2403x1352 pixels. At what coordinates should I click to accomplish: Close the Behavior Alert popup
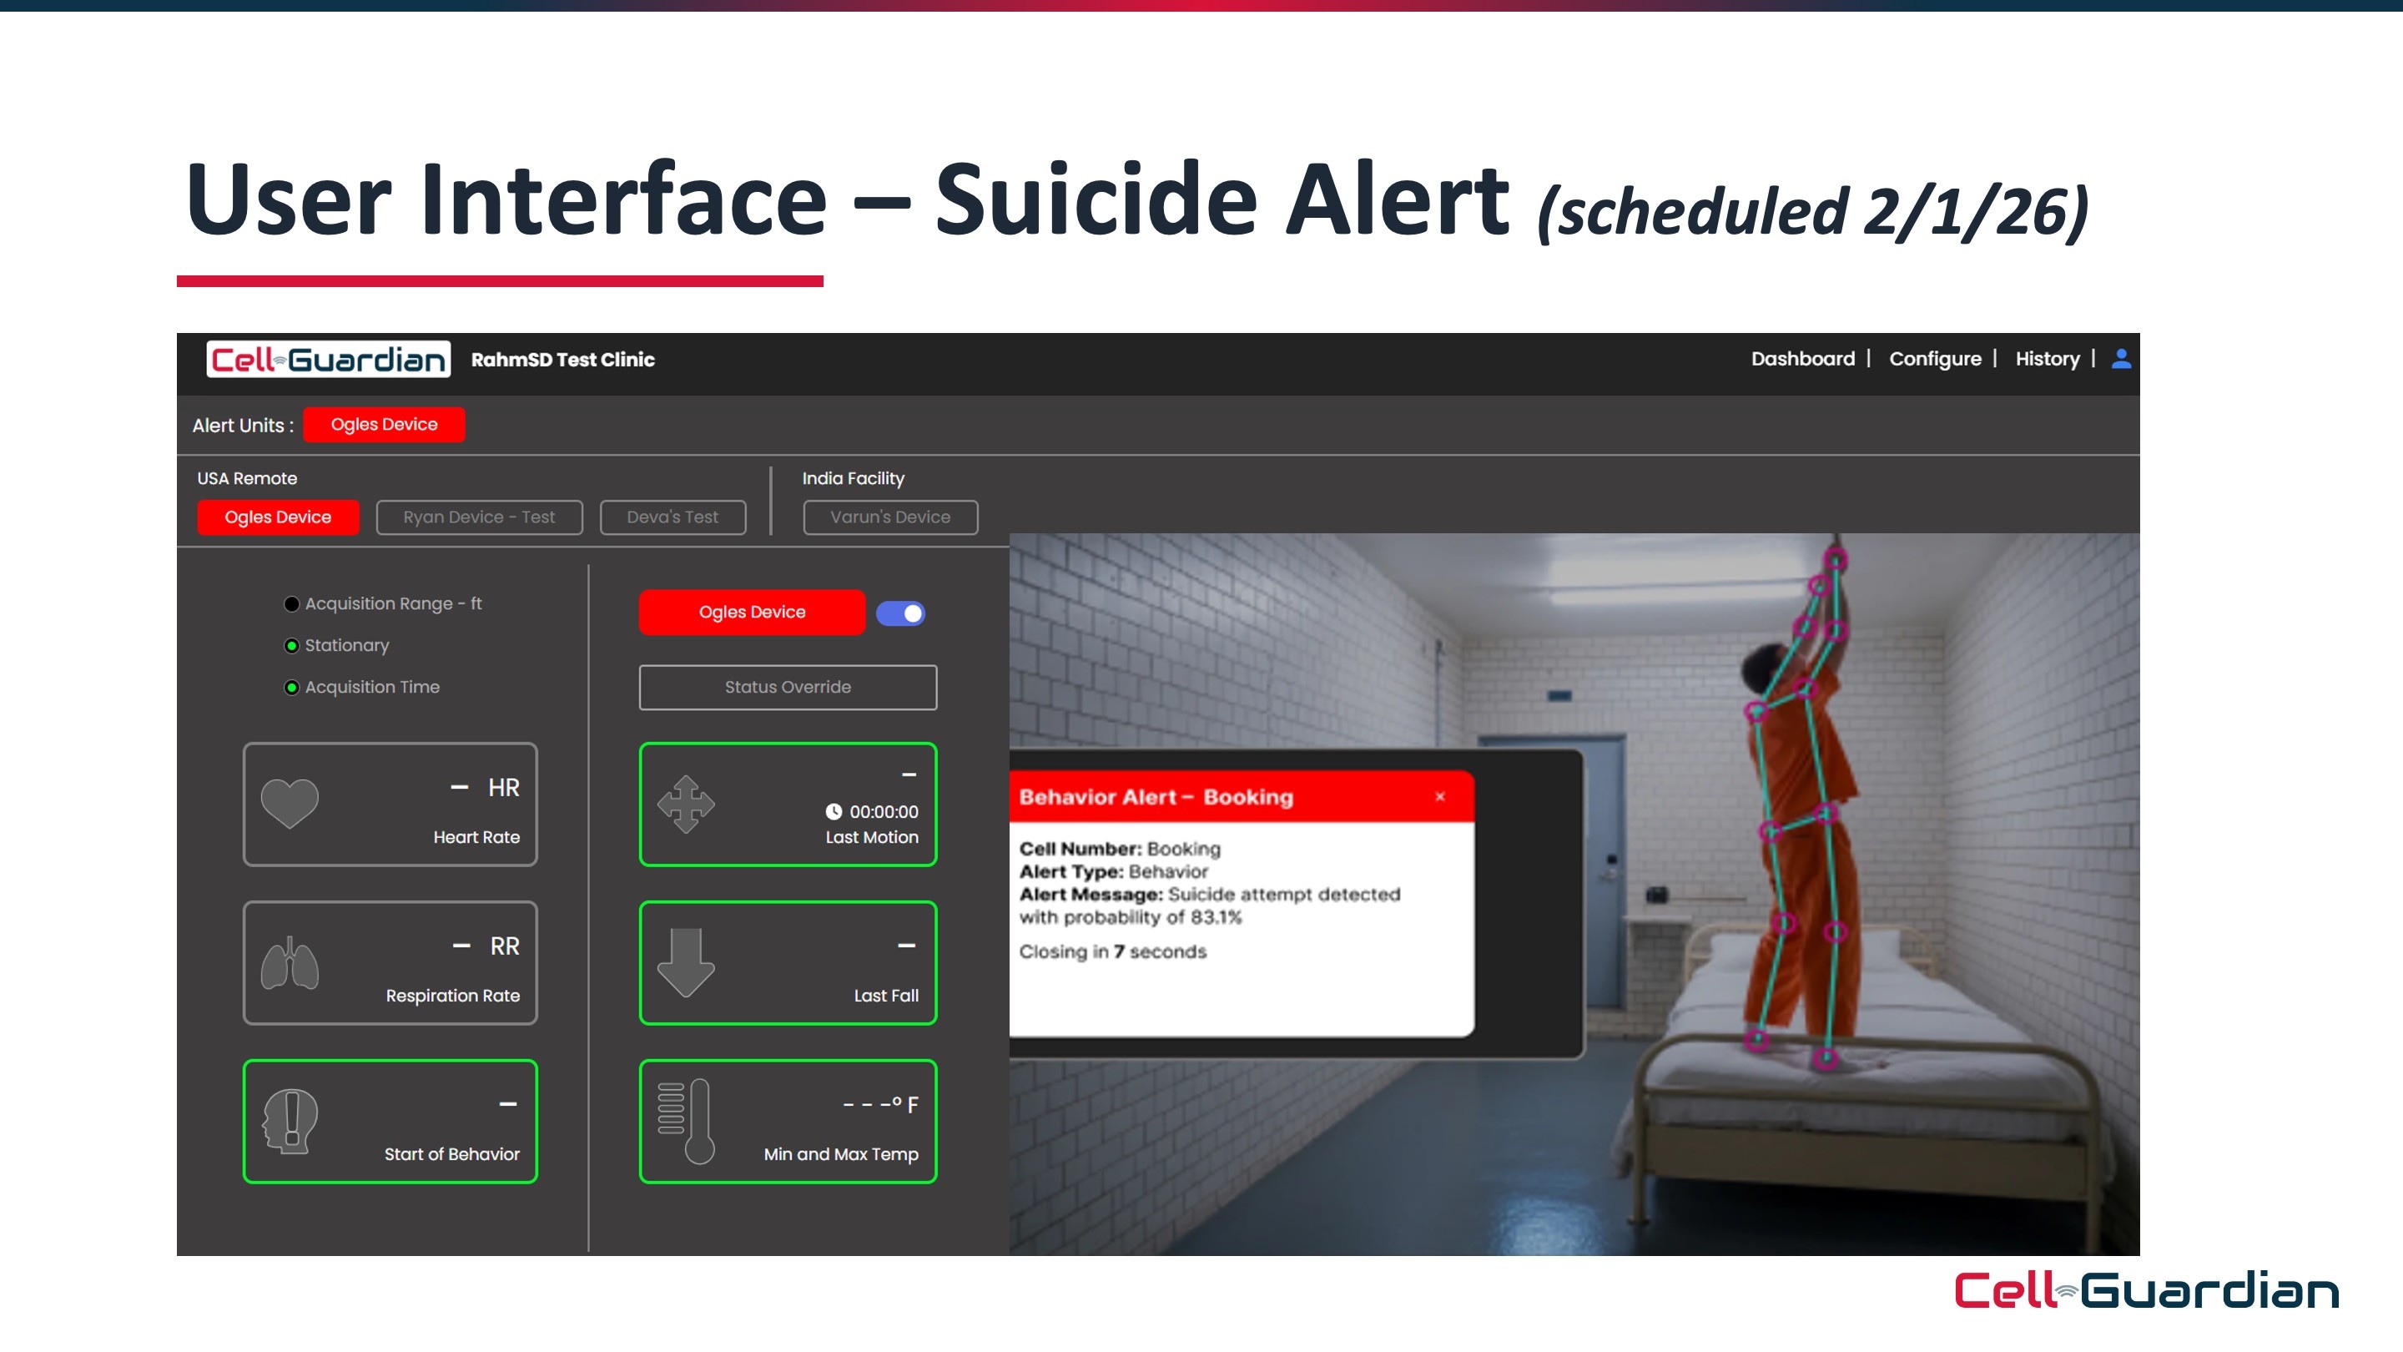(x=1439, y=796)
